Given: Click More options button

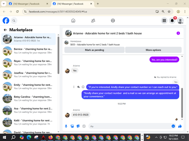Looking at the screenshot, I should (x=153, y=50).
